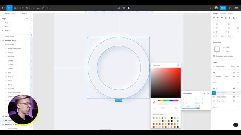Click the Align bottom icon

[234, 18]
